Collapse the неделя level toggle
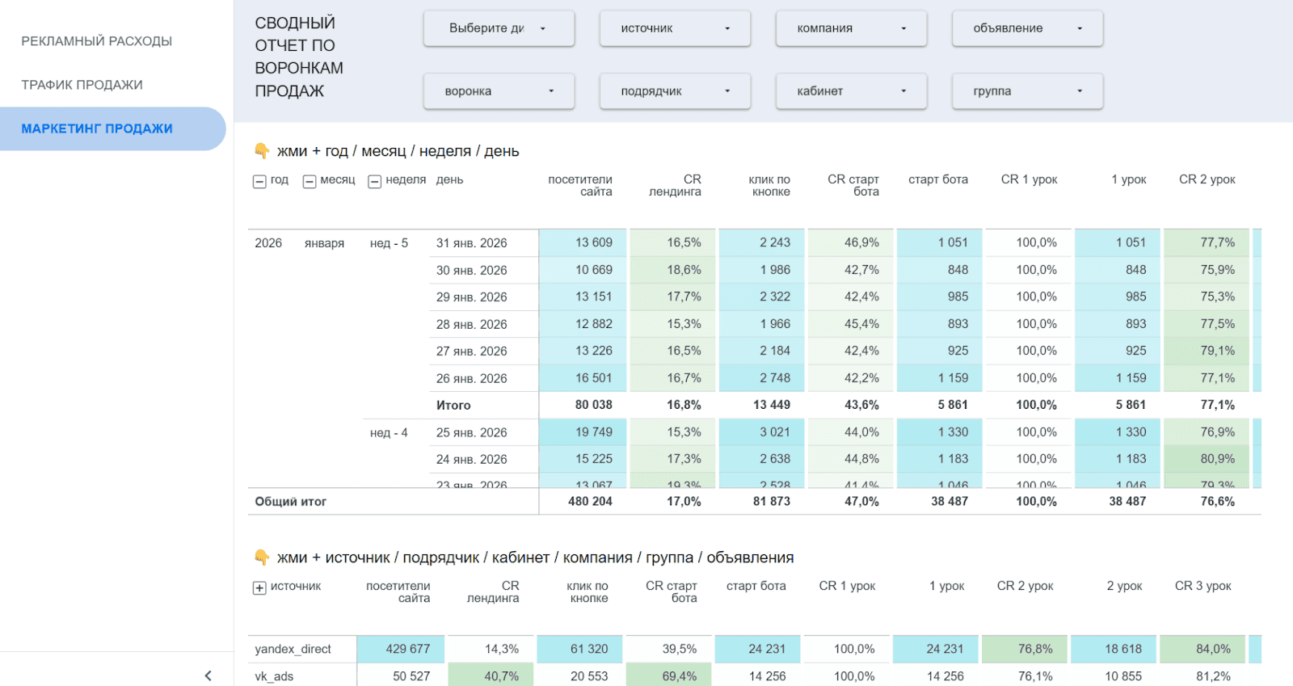The image size is (1293, 686). pos(374,181)
